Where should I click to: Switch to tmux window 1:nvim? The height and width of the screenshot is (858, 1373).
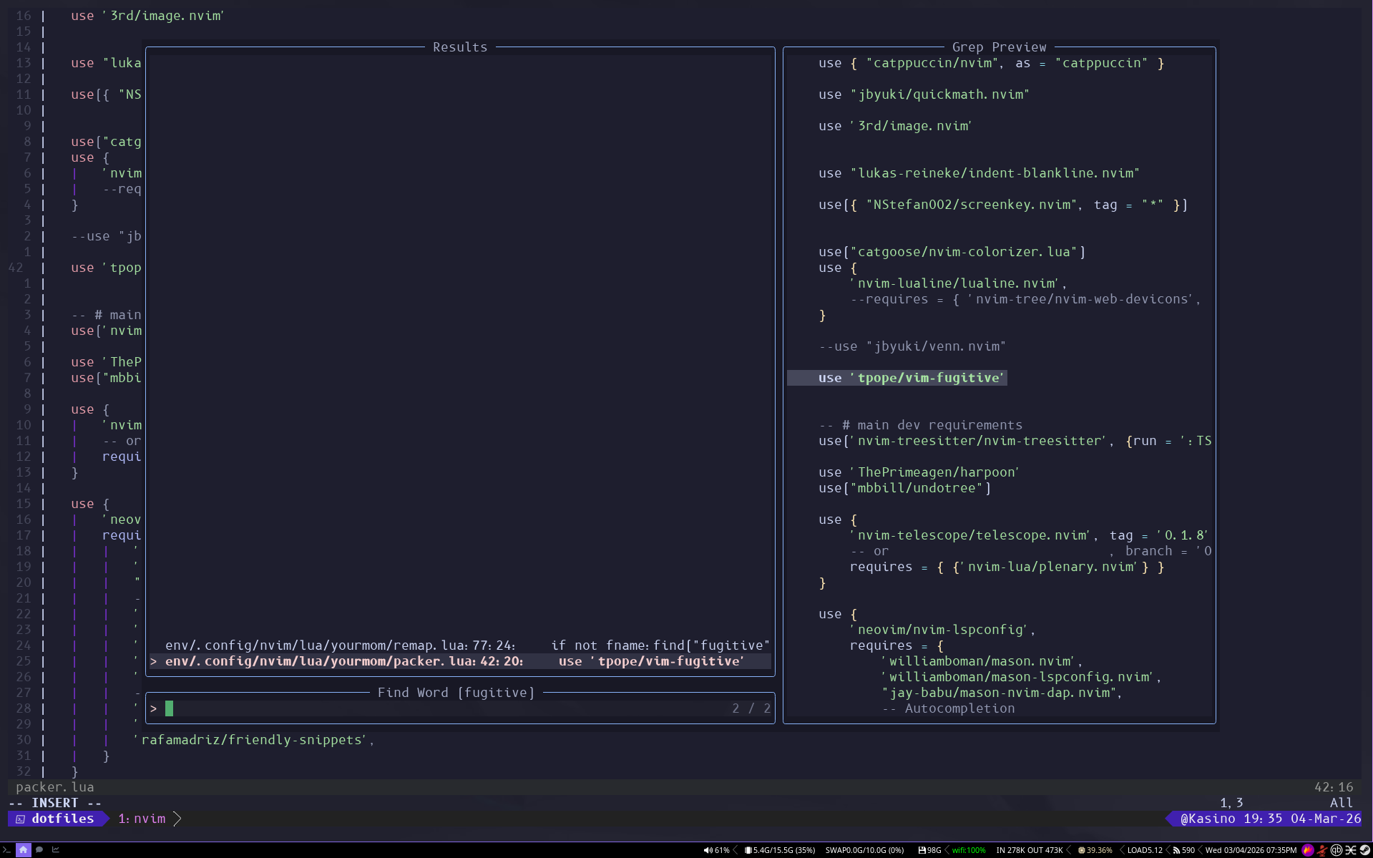142,819
